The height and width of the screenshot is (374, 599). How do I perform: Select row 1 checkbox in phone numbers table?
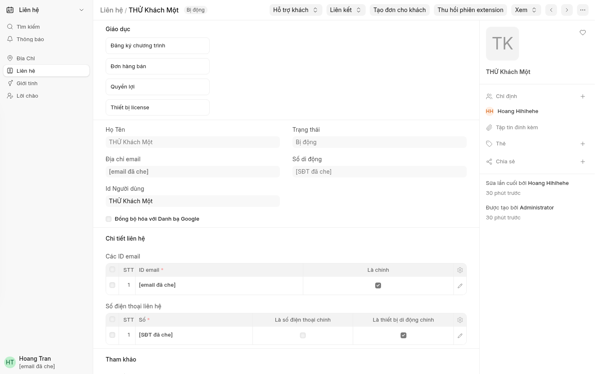[112, 335]
